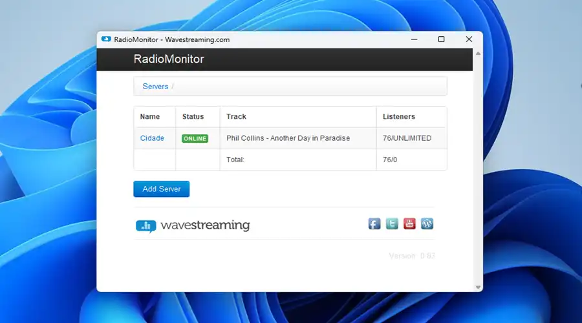Open the YouTube social icon
Screen dimensions: 582x323
[x=409, y=224]
